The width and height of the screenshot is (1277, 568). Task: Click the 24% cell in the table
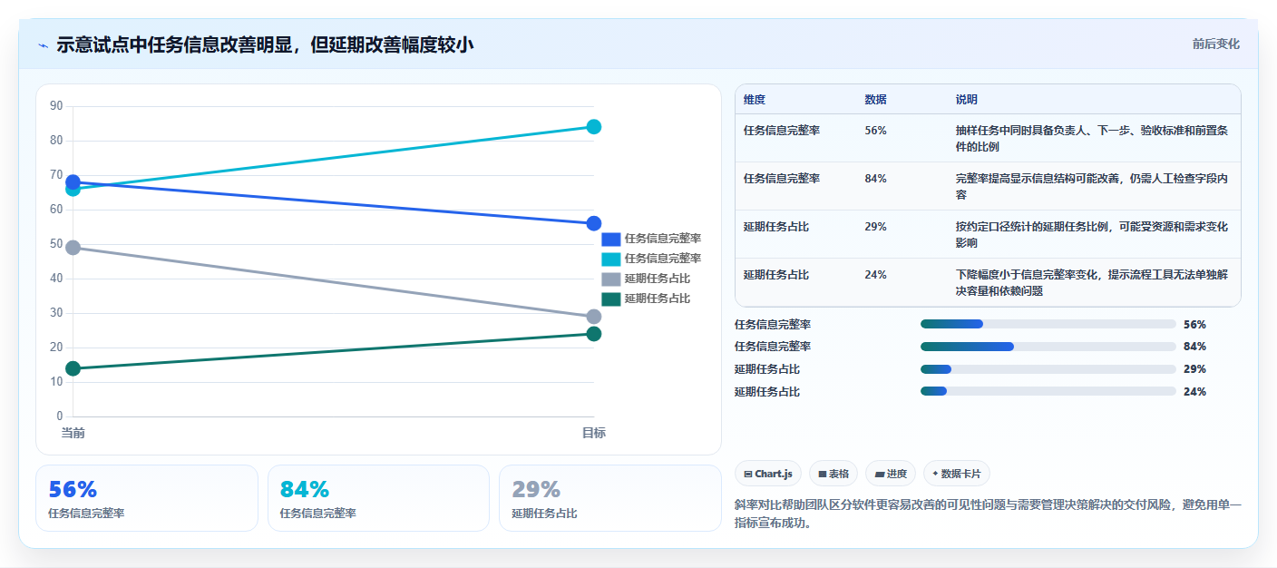point(876,275)
